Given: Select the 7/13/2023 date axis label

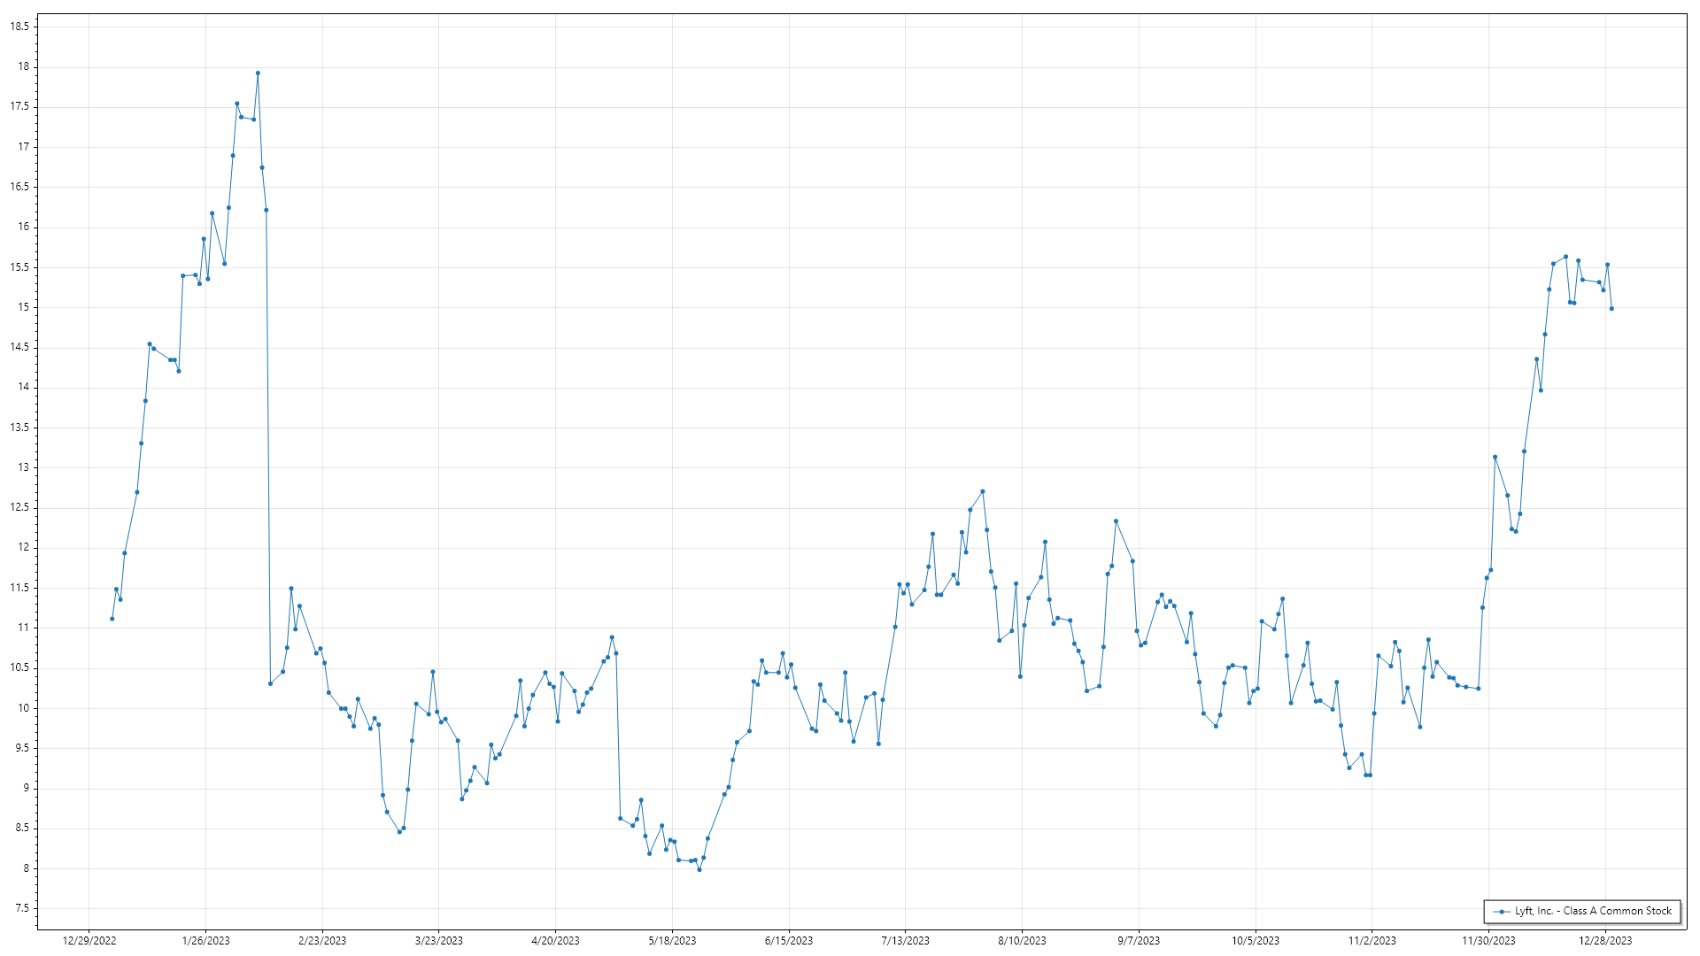Looking at the screenshot, I should click(x=905, y=940).
